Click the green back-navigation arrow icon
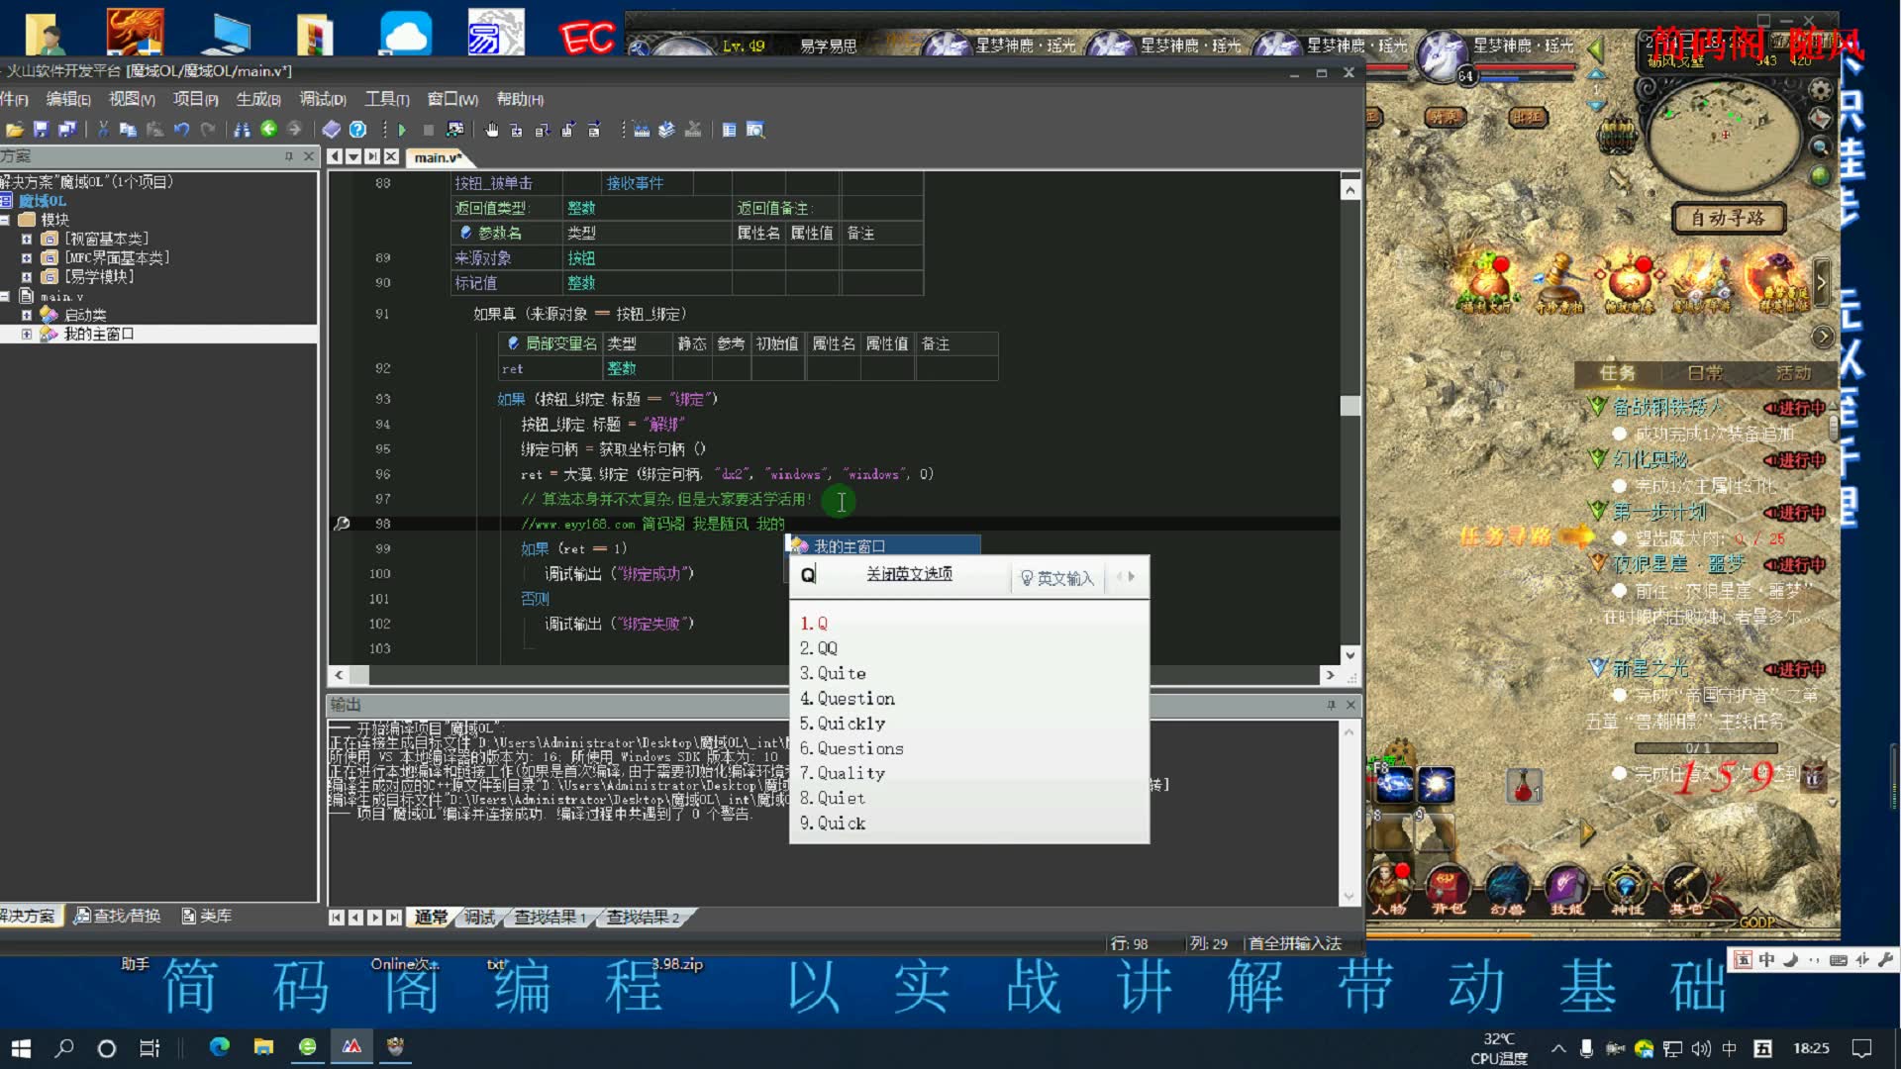Image resolution: width=1901 pixels, height=1069 pixels. [268, 130]
